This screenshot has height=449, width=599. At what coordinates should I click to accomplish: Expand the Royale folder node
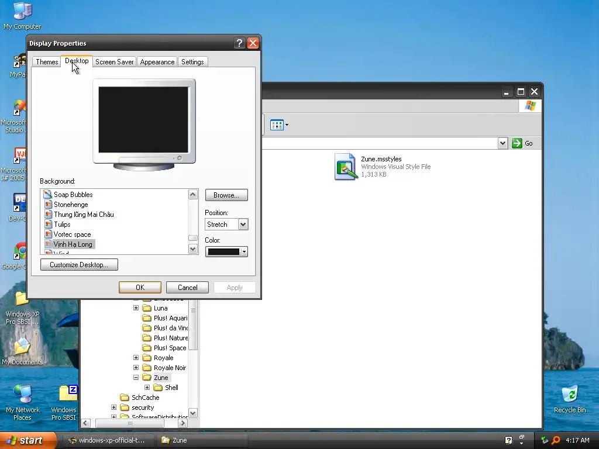click(136, 357)
